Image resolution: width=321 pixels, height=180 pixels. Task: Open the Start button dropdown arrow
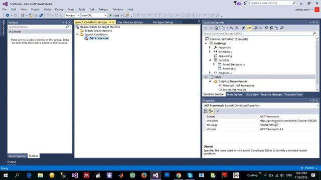(121, 15)
